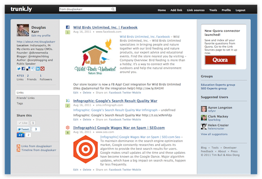Image resolution: width=262 pixels, height=179 pixels.
Task: Click the Facebook favicon beside Wild Birds link
Action: coord(68,27)
